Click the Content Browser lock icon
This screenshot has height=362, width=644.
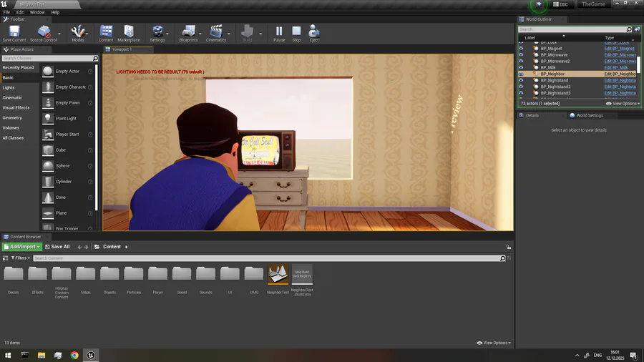click(x=509, y=247)
